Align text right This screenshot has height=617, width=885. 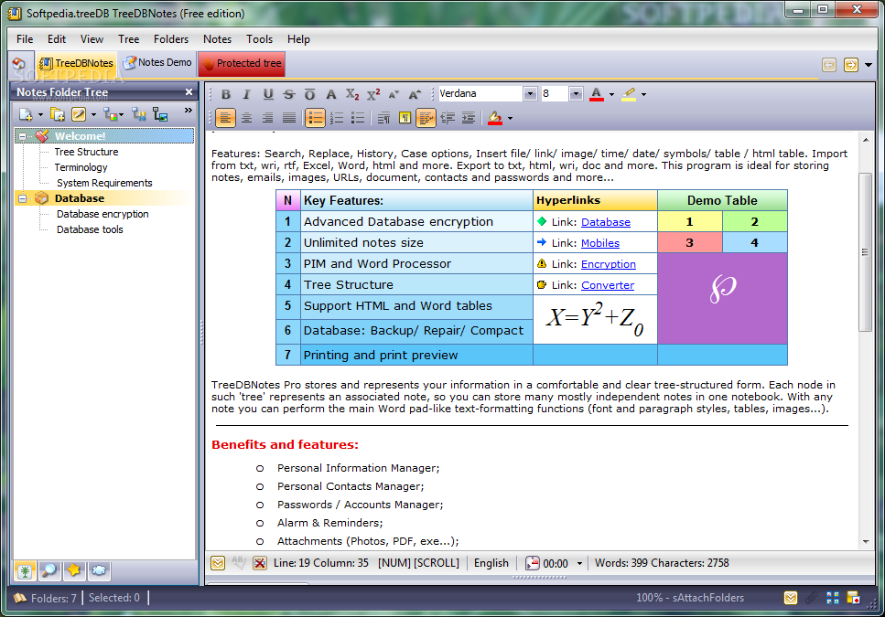(267, 118)
